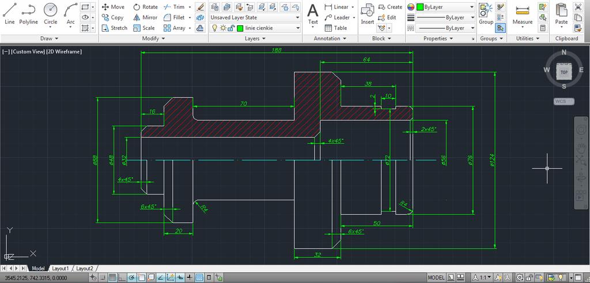Open the Quick Calculator in Utilities

click(x=542, y=28)
